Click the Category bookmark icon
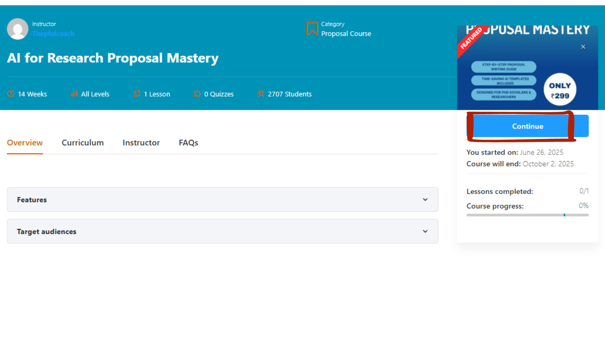 (x=312, y=29)
